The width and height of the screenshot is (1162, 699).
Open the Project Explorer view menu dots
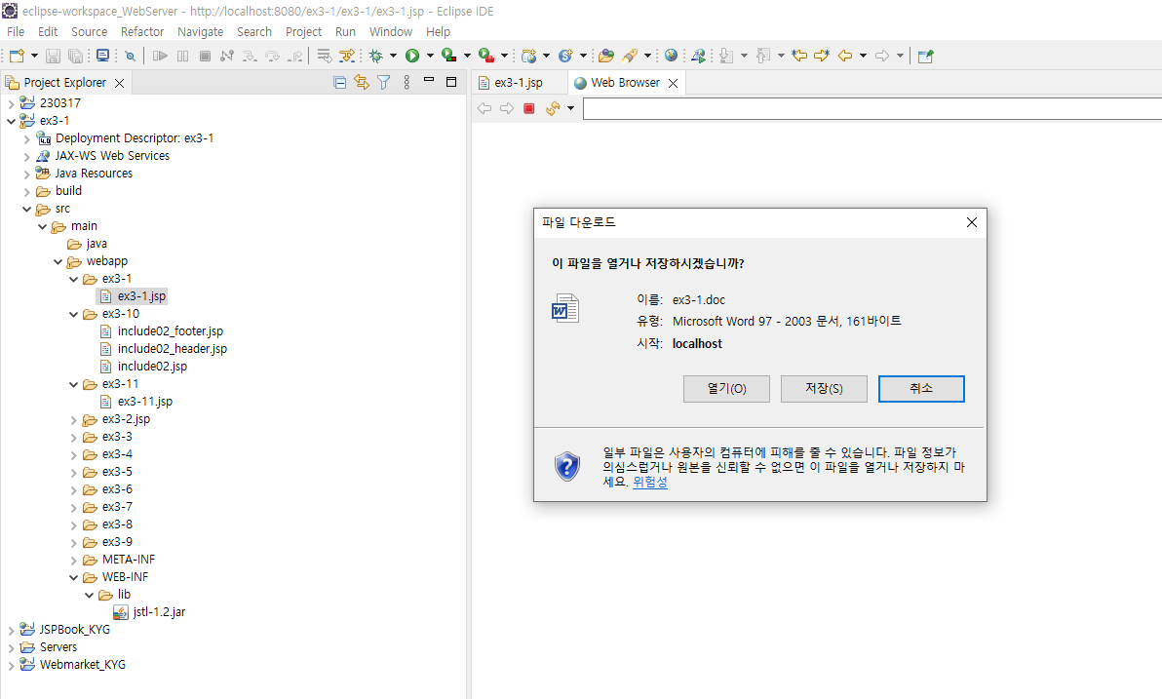(407, 82)
